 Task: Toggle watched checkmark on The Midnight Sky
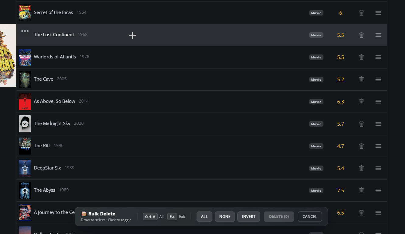pos(25,124)
